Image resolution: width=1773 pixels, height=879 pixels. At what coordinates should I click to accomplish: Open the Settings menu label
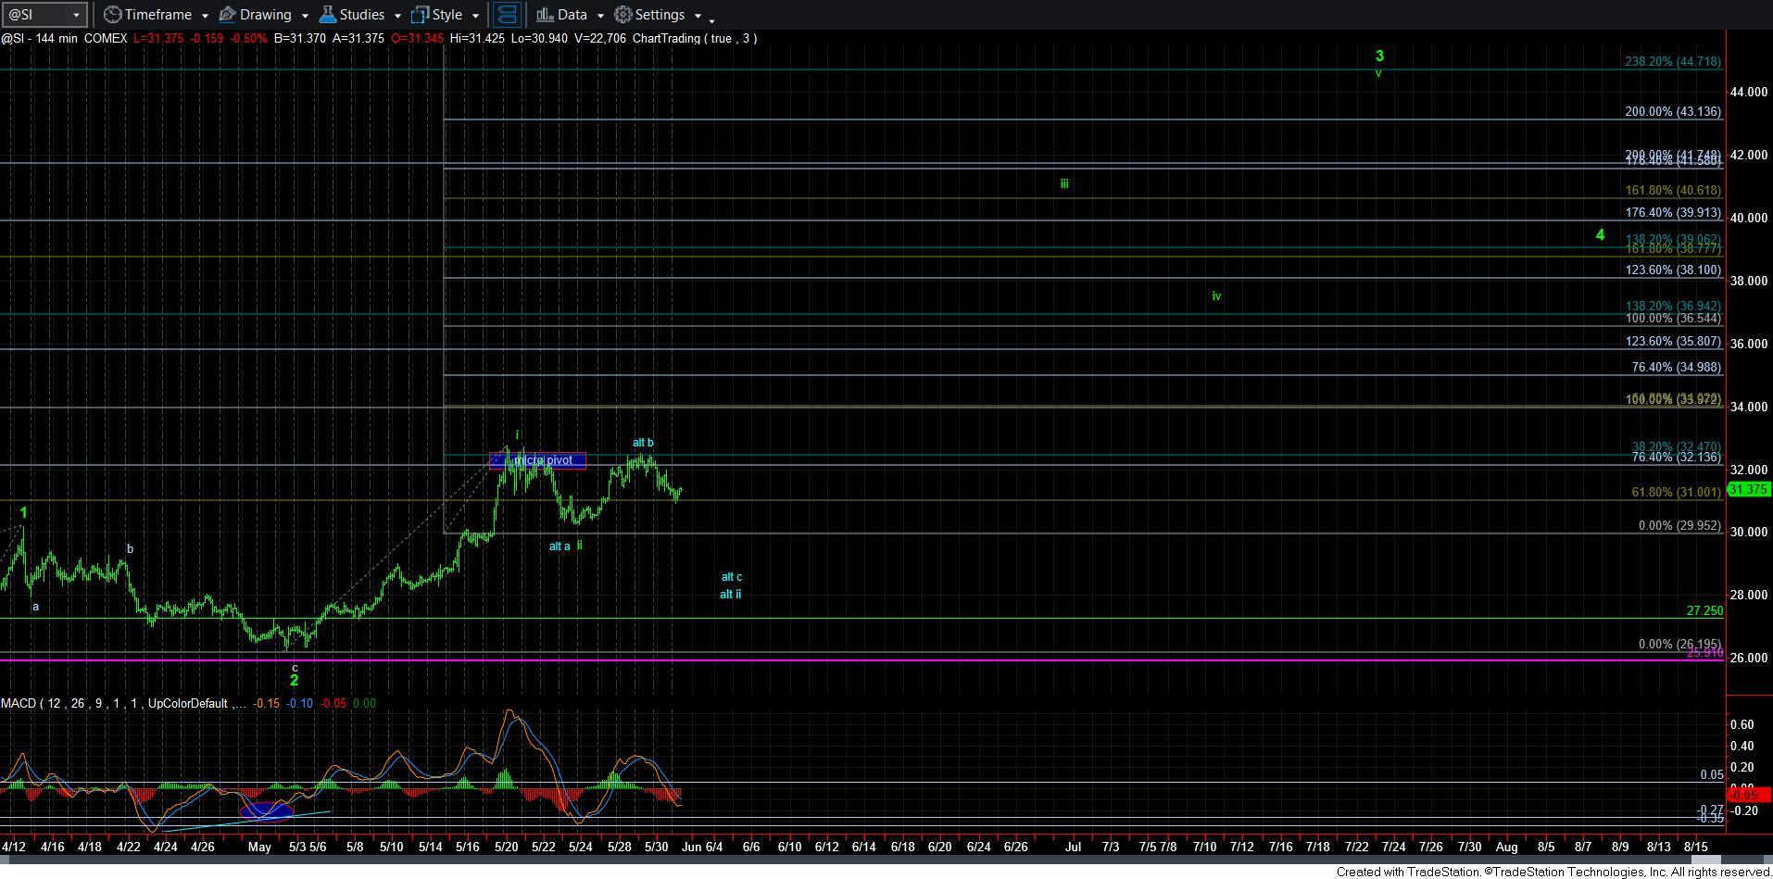coord(660,15)
